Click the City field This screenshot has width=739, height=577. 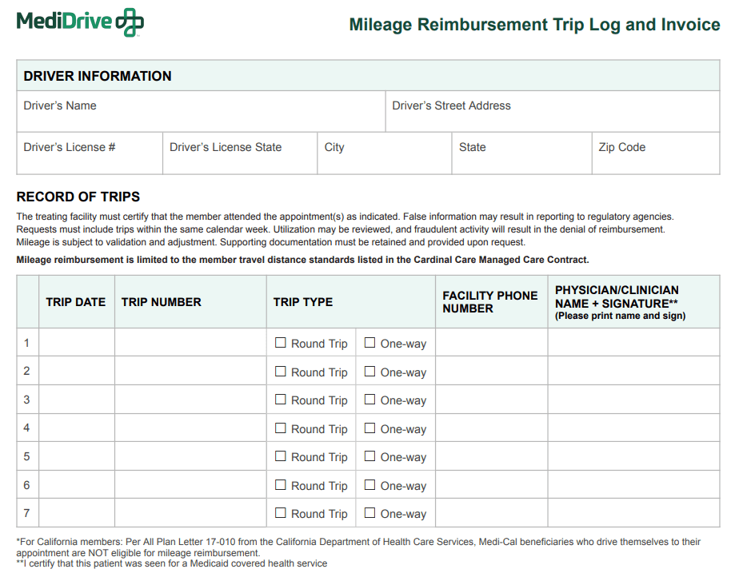(385, 153)
